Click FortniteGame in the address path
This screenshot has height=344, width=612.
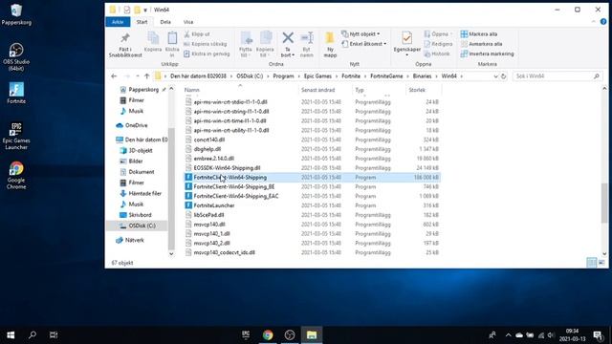pos(386,76)
